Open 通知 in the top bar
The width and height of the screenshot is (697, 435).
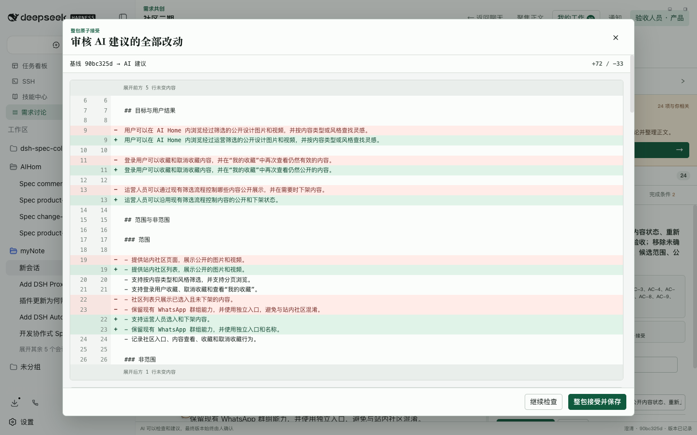(x=615, y=18)
